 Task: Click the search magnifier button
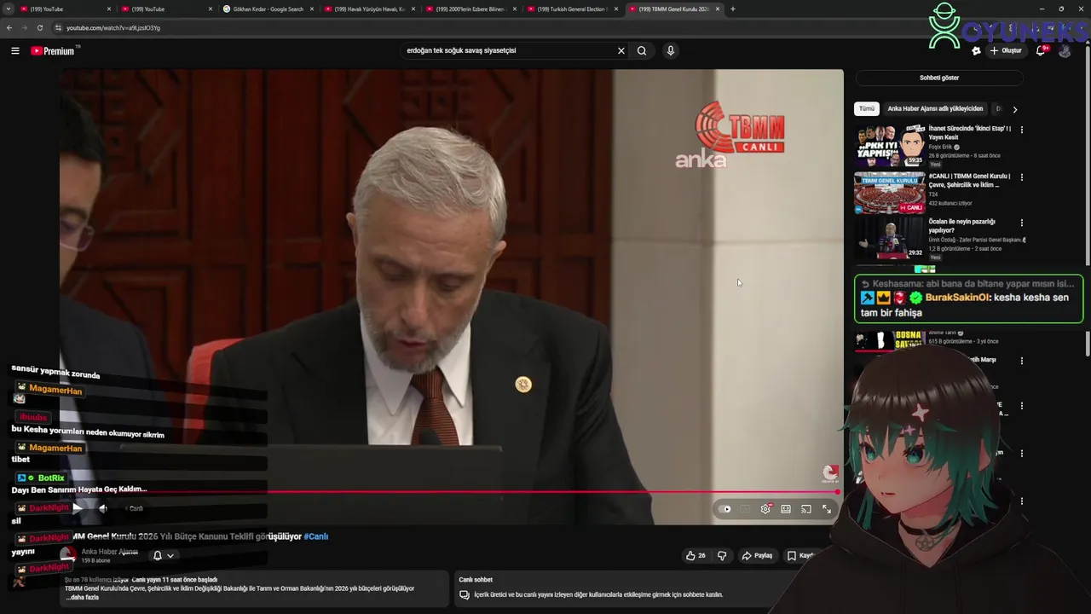click(642, 50)
